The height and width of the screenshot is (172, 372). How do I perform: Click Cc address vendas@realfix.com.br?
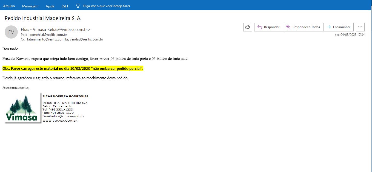click(86, 39)
